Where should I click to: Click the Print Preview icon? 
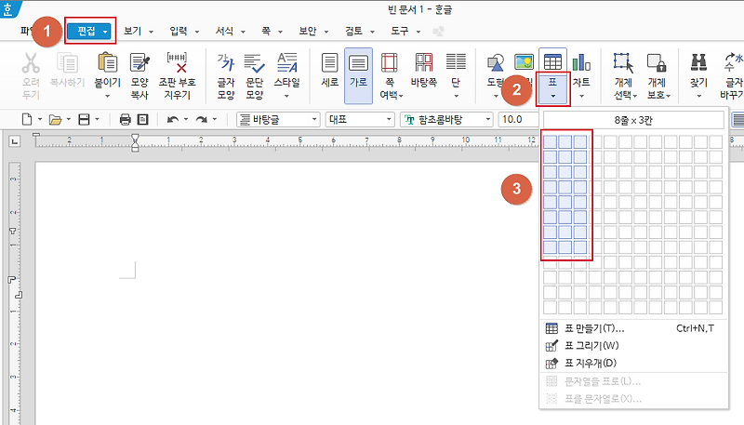click(143, 120)
